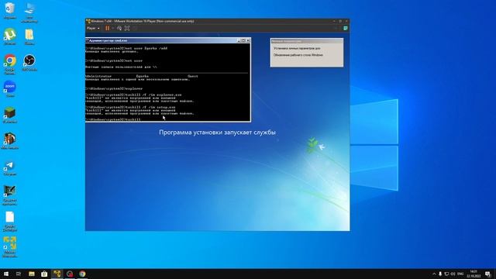Open Task View on the taskbar
This screenshot has width=496, height=279.
pos(19,274)
